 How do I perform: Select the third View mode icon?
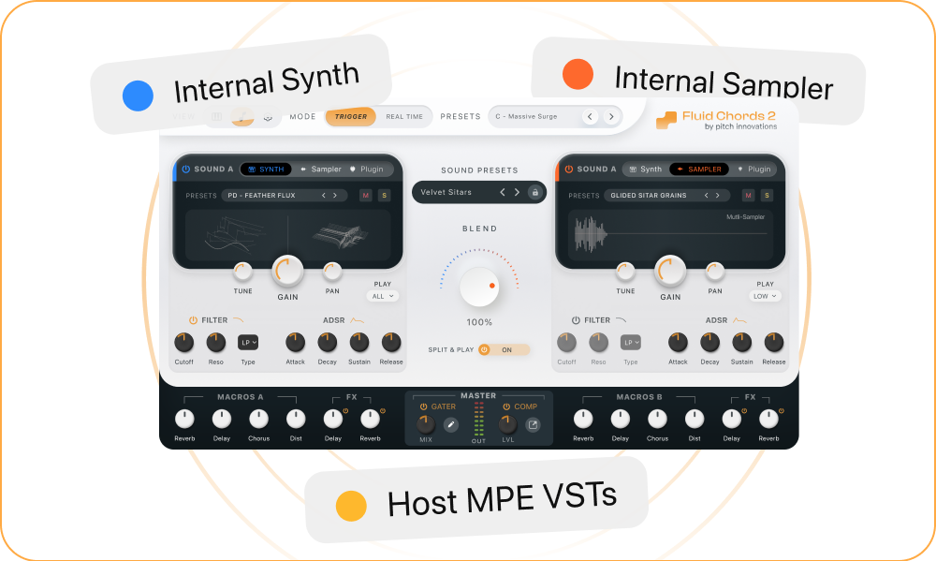point(268,117)
